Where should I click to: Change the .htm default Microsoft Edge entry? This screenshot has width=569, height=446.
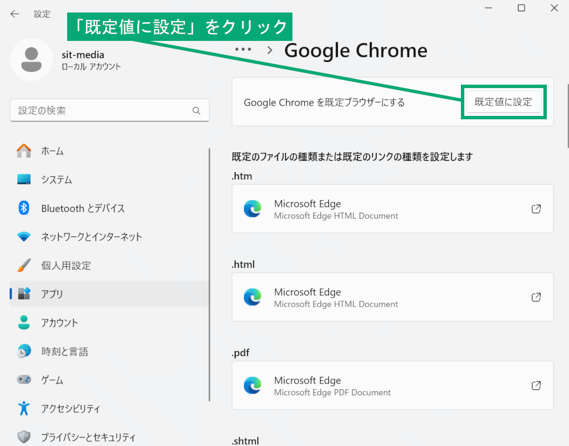click(x=393, y=209)
